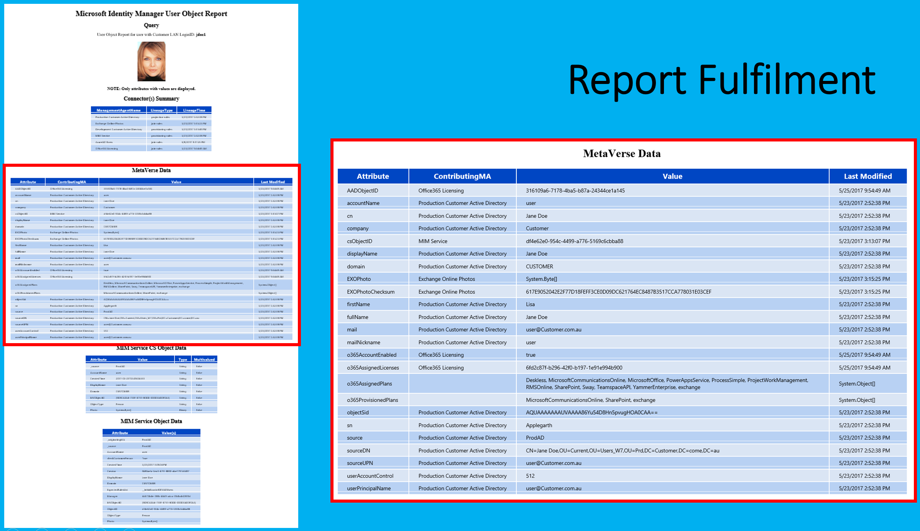
Task: Click the enlarged 'Attribute' column header
Action: click(x=373, y=176)
